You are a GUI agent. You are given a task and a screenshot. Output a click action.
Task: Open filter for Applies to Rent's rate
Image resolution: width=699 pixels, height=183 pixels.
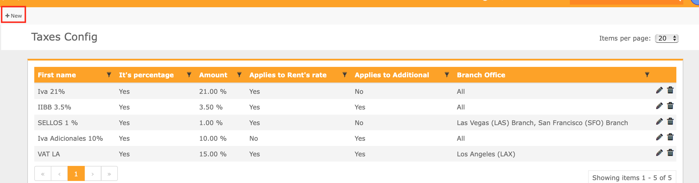click(x=345, y=75)
